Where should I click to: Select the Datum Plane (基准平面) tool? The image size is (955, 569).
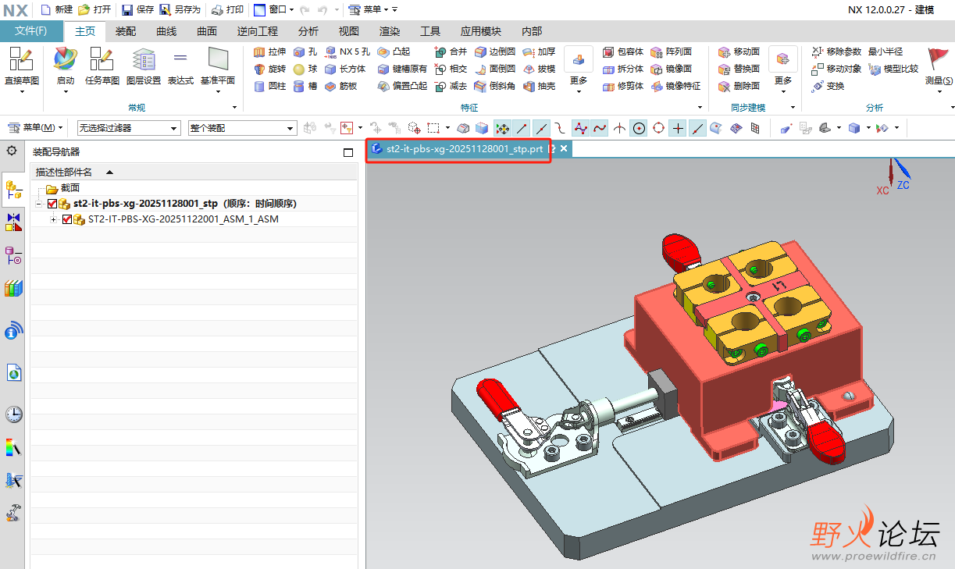coord(218,59)
